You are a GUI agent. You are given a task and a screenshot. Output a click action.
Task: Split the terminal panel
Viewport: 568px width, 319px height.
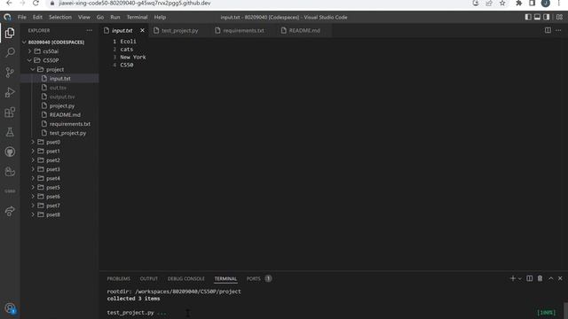pos(529,278)
